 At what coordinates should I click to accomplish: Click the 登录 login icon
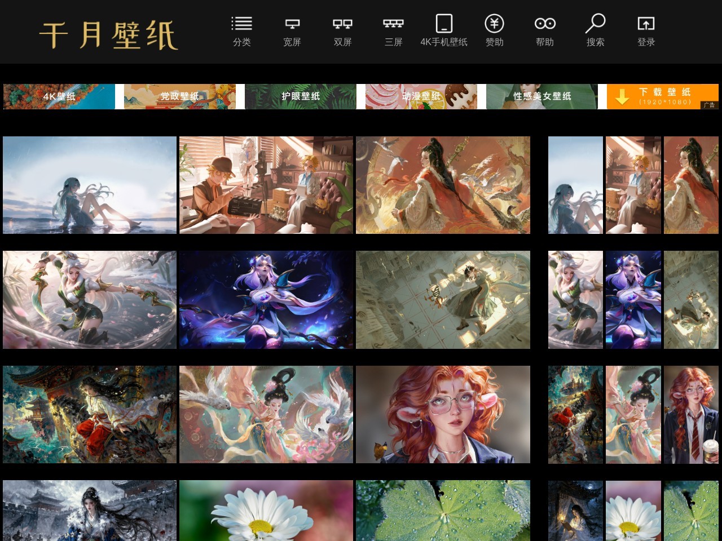click(x=646, y=24)
